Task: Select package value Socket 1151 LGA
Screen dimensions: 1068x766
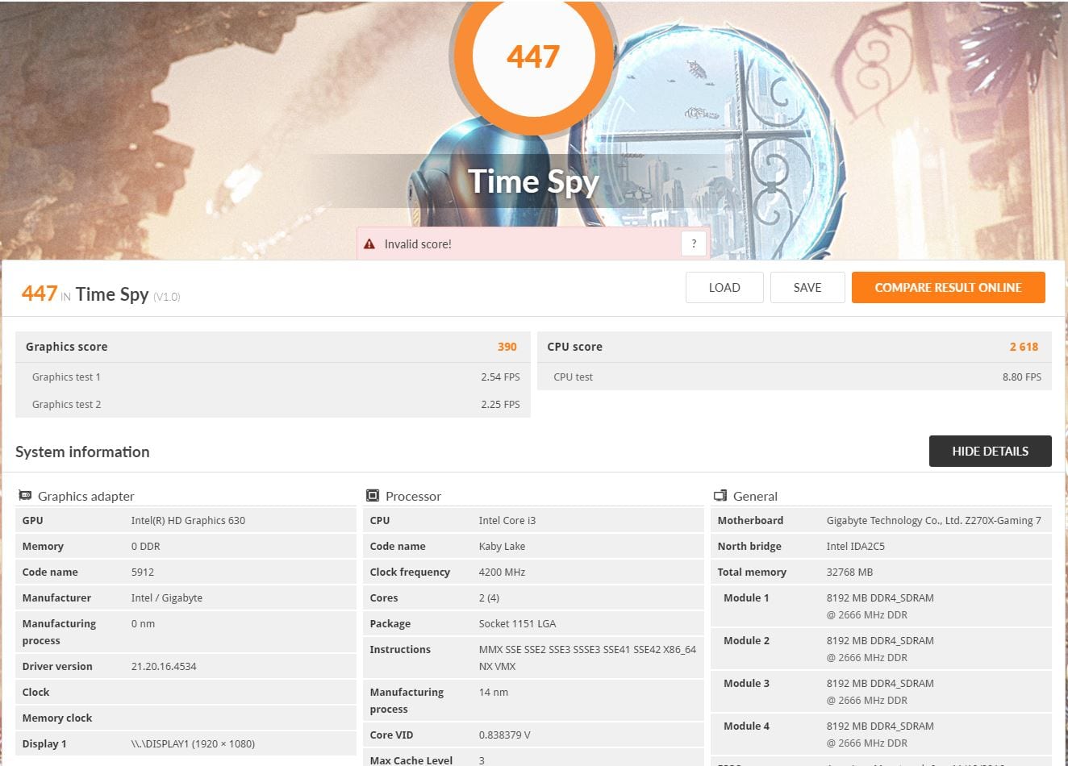Action: tap(517, 623)
